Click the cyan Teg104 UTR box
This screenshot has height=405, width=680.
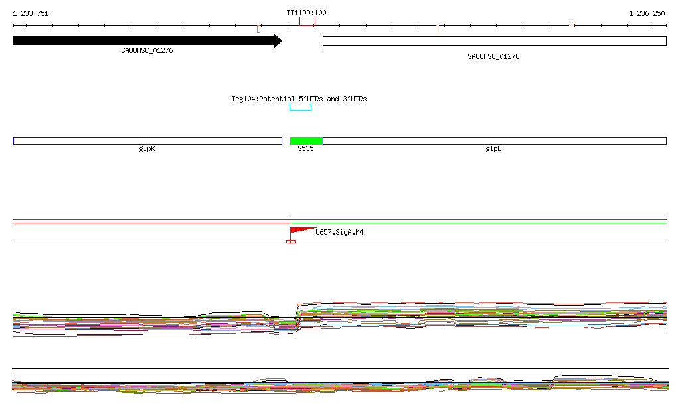300,107
